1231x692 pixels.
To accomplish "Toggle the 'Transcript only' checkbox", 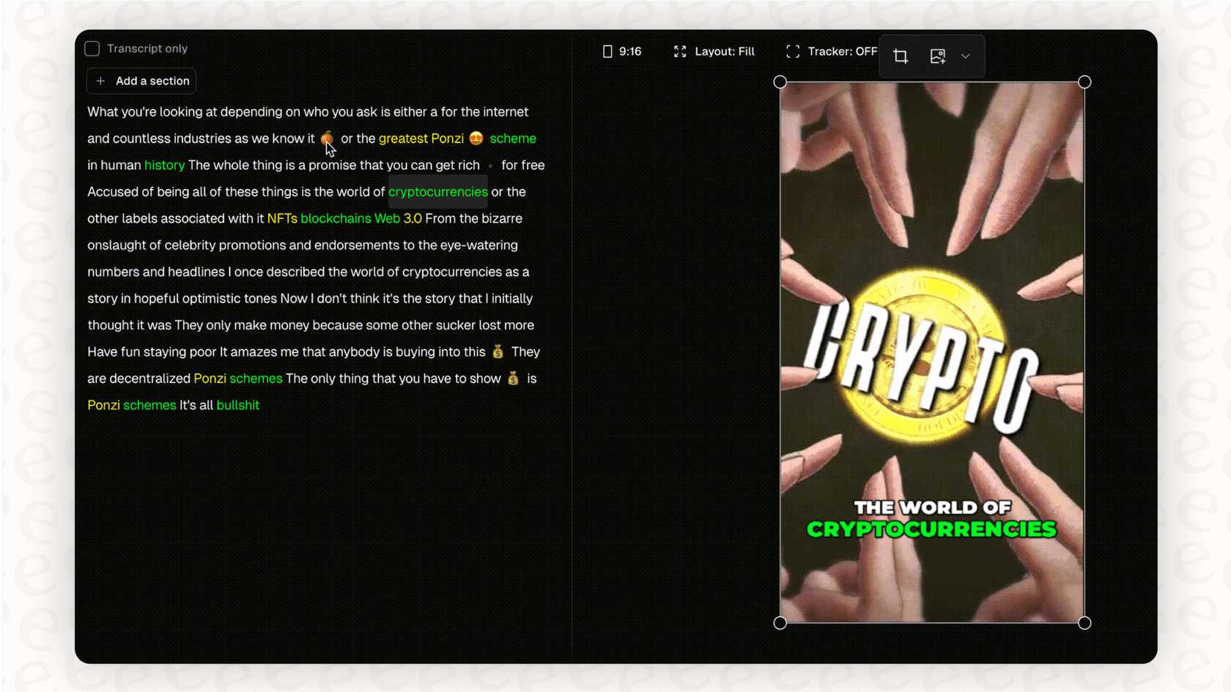I will coord(92,48).
